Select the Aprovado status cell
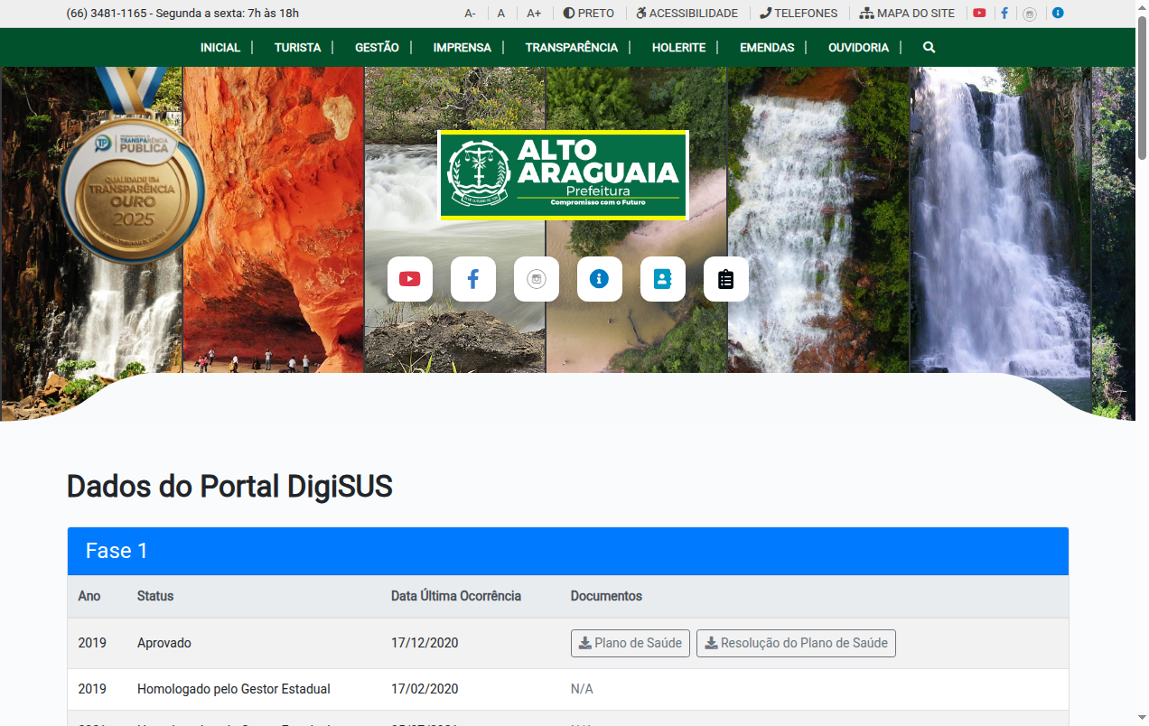Image resolution: width=1149 pixels, height=726 pixels. (x=164, y=643)
